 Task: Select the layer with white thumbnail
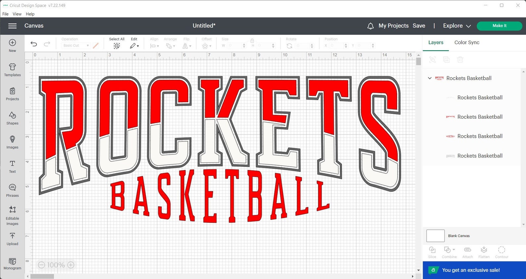(474, 98)
